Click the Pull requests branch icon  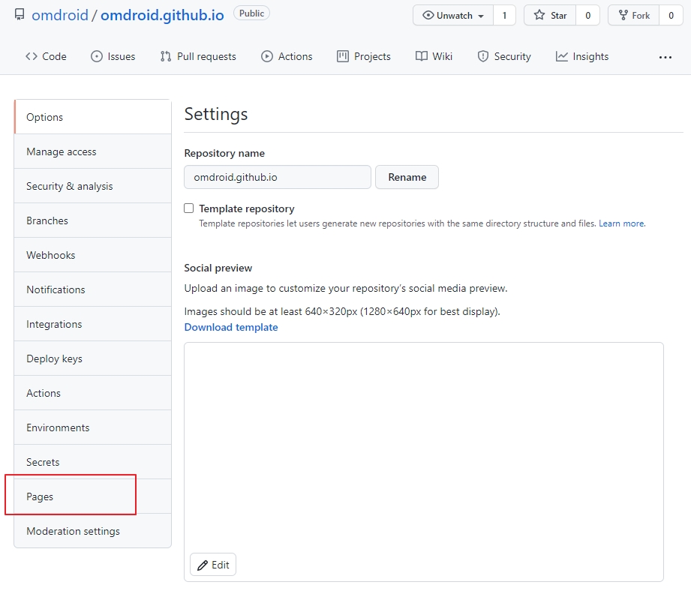click(166, 56)
